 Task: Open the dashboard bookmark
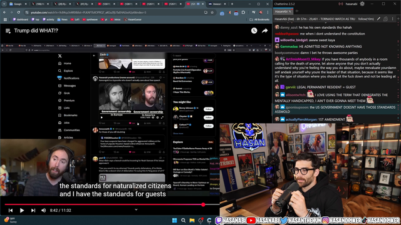click(21, 19)
